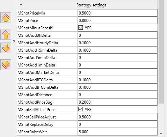Select the MShotAdd15minDelta value box
The width and height of the screenshot is (167, 137).
(118, 50)
